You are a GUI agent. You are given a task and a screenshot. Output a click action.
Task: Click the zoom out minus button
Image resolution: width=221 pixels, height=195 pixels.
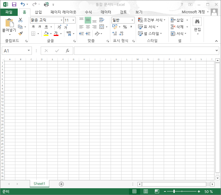click(x=165, y=191)
